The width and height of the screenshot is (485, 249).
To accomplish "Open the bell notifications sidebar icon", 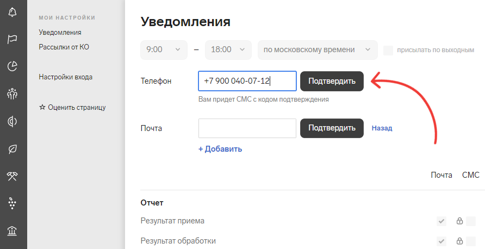I will 12,12.
